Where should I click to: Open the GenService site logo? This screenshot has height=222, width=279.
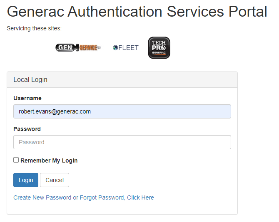click(78, 48)
